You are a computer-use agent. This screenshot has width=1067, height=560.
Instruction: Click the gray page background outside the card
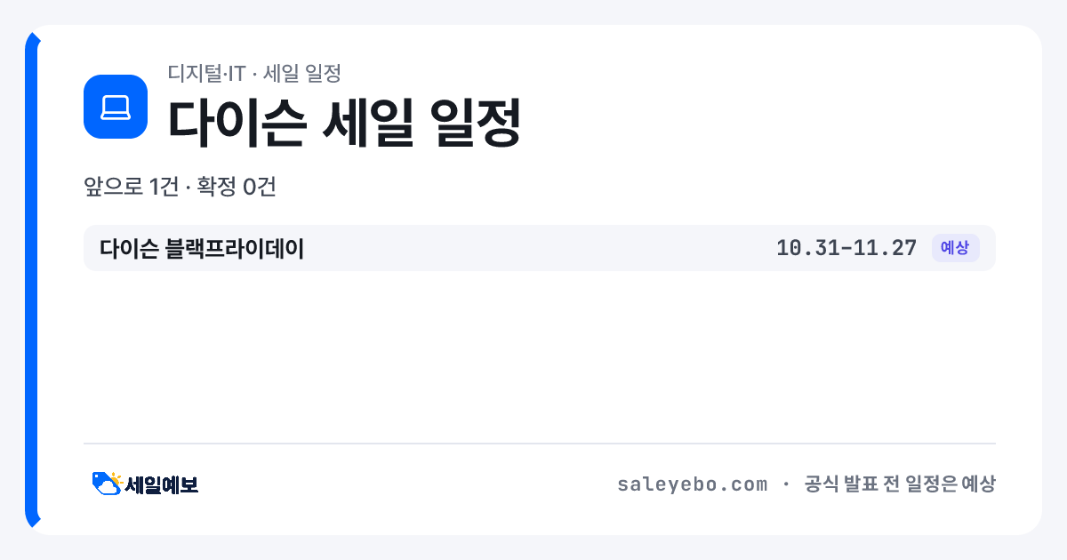533,12
